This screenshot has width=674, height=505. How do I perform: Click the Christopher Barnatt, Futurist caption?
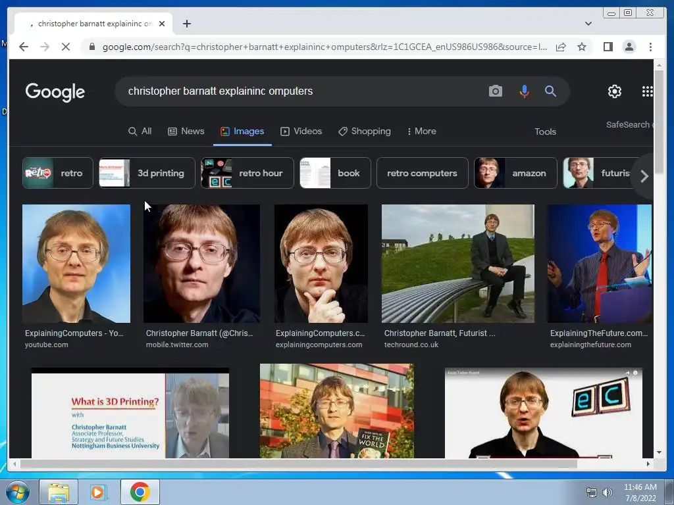tap(440, 333)
